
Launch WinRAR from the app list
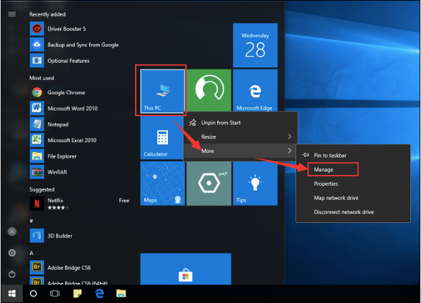pyautogui.click(x=49, y=172)
